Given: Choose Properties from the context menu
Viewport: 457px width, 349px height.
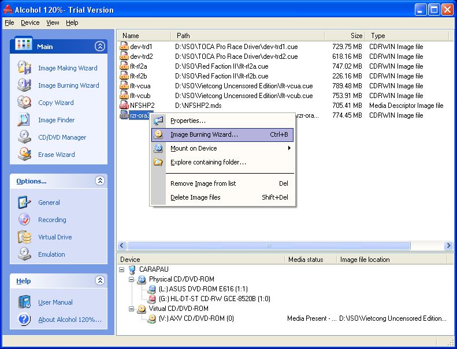Looking at the screenshot, I should (x=222, y=121).
